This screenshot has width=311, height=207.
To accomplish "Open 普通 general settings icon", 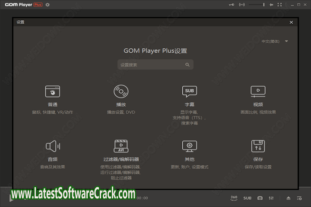I will coord(53,91).
